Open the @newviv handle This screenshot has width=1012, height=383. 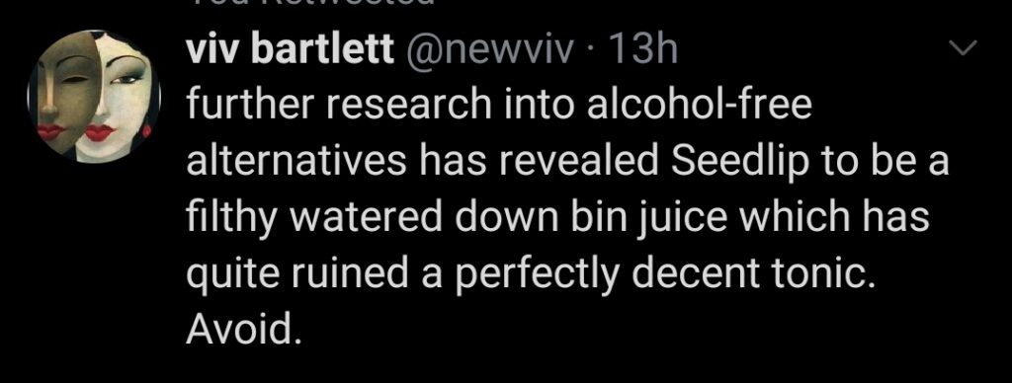click(x=490, y=50)
